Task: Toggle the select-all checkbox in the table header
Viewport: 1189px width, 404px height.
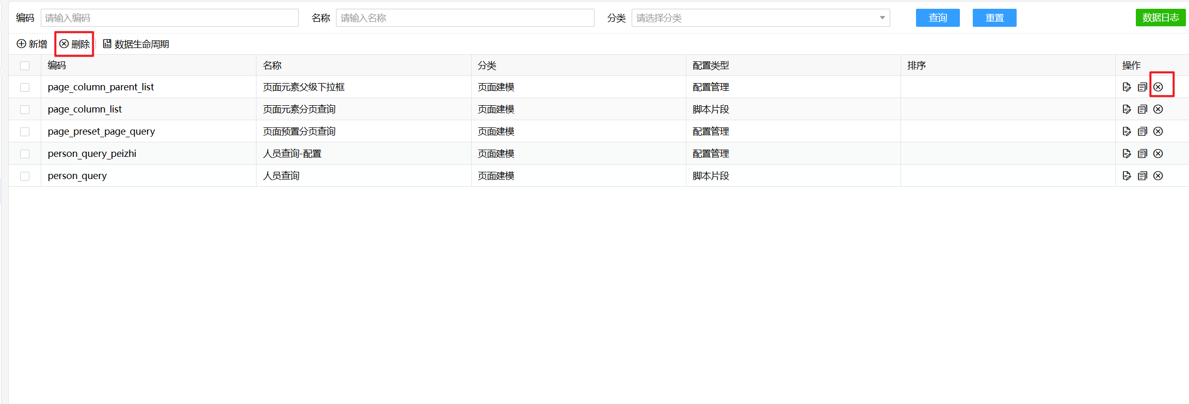Action: [25, 66]
